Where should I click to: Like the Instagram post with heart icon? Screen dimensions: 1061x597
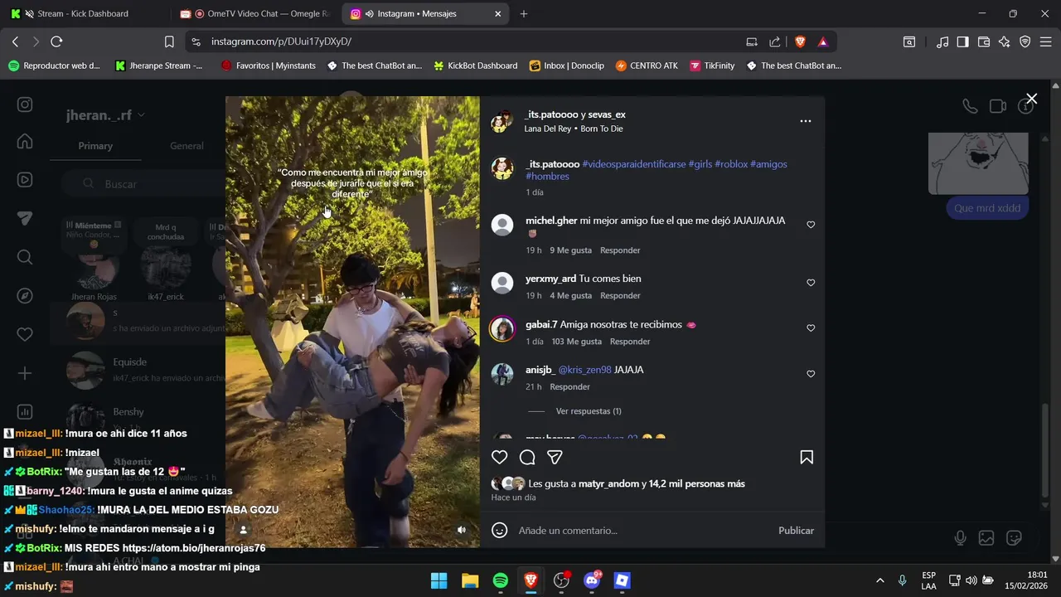click(x=499, y=457)
